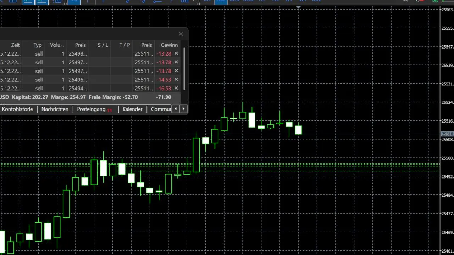454x255 pixels.
Task: Click the S / L column header
Action: pyautogui.click(x=103, y=45)
